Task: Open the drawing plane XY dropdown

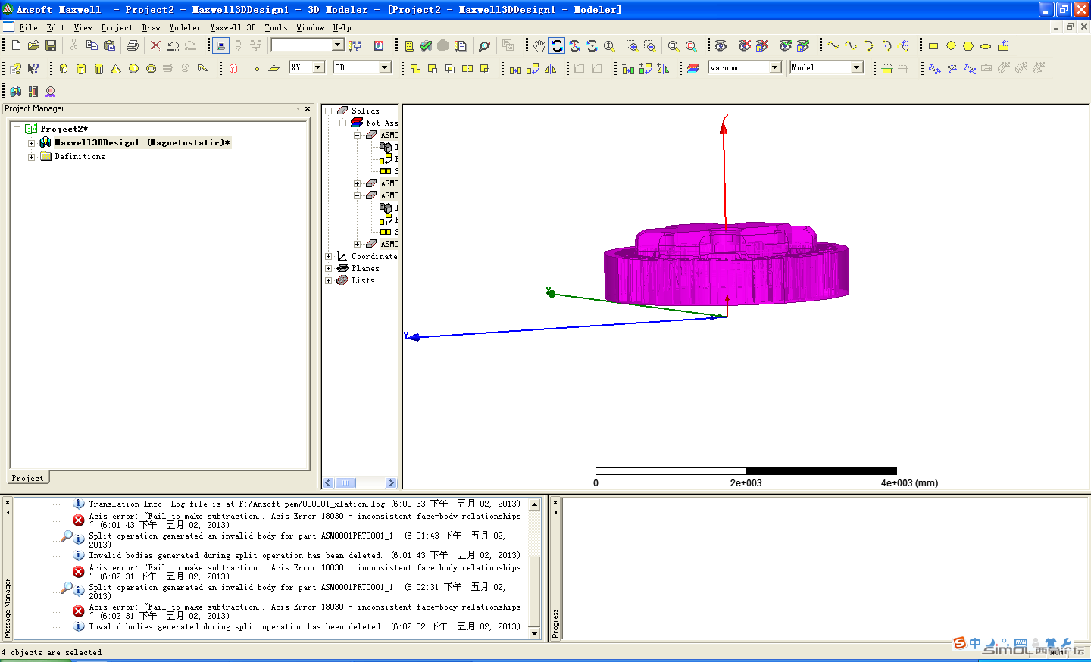Action: click(x=318, y=67)
